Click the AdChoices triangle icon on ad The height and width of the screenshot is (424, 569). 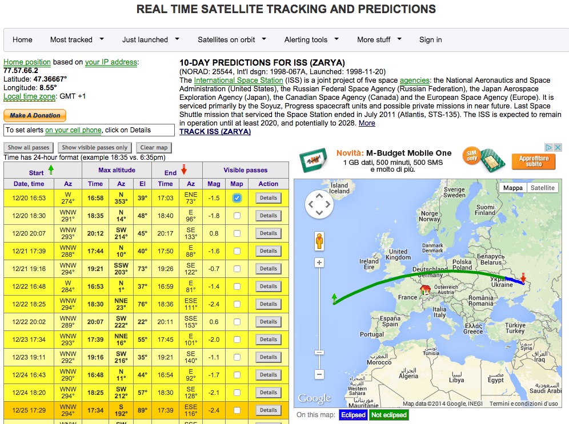click(x=549, y=147)
